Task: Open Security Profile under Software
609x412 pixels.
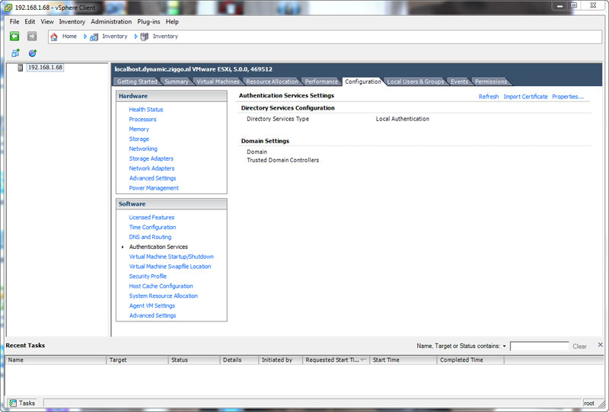Action: click(x=148, y=276)
